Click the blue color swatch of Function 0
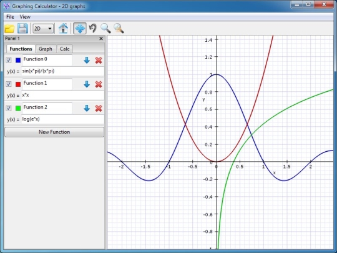The image size is (337, 253). (18, 60)
